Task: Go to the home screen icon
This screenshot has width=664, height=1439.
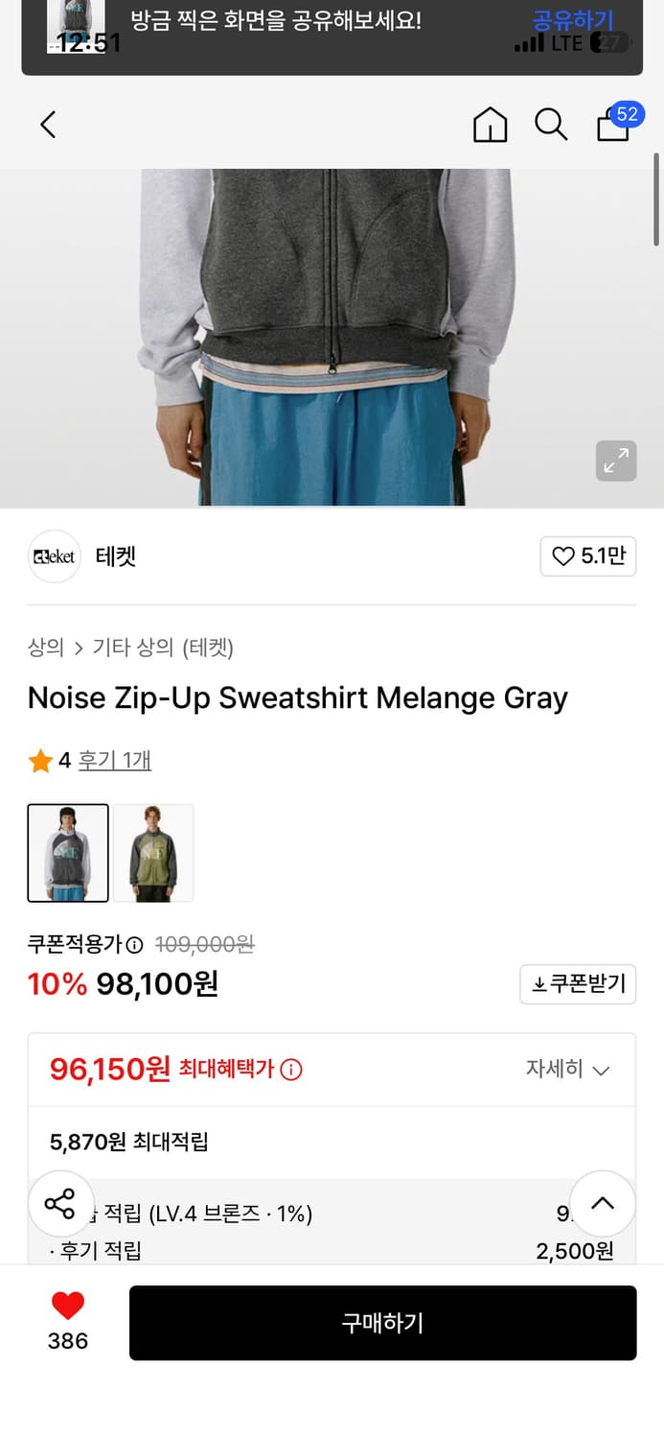Action: click(x=490, y=125)
